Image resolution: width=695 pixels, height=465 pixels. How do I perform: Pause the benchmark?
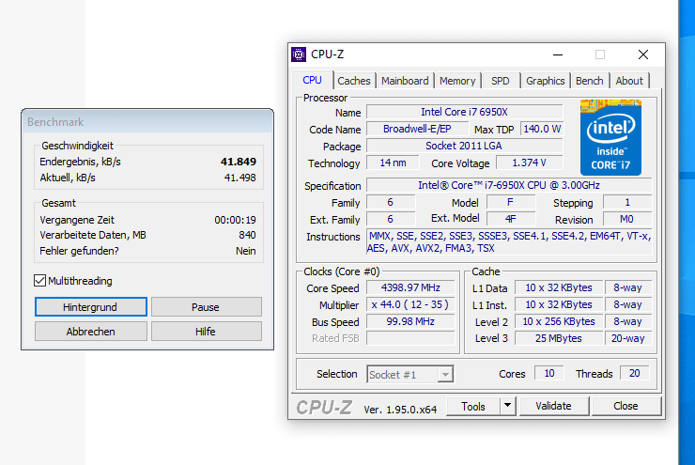[x=206, y=307]
